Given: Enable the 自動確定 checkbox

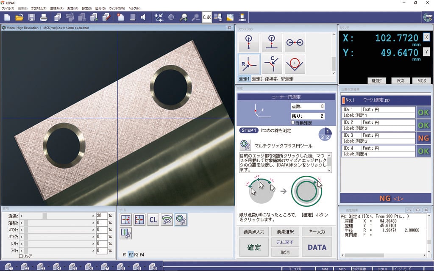Looking at the screenshot, I should click(293, 123).
